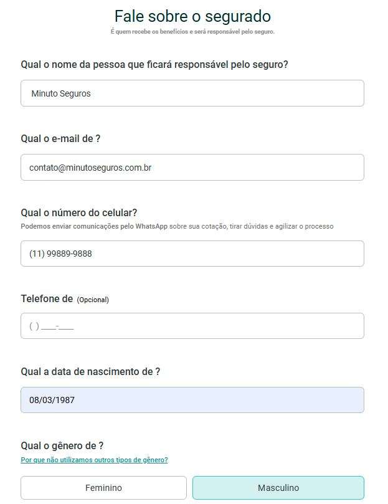This screenshot has height=504, width=388.
Task: Focus the cell number field with (11) 99889-9888
Action: pos(192,254)
